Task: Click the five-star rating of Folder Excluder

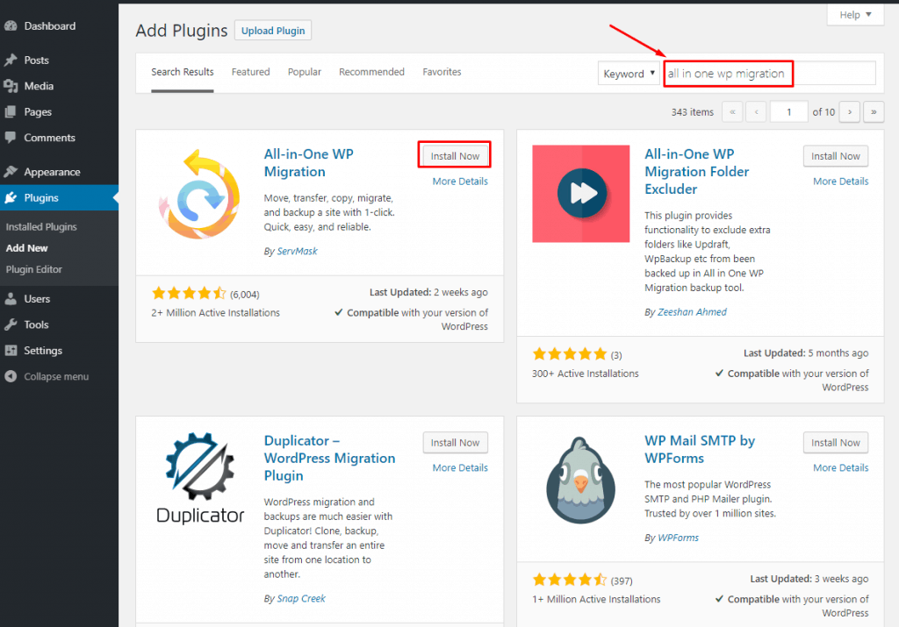Action: tap(569, 354)
